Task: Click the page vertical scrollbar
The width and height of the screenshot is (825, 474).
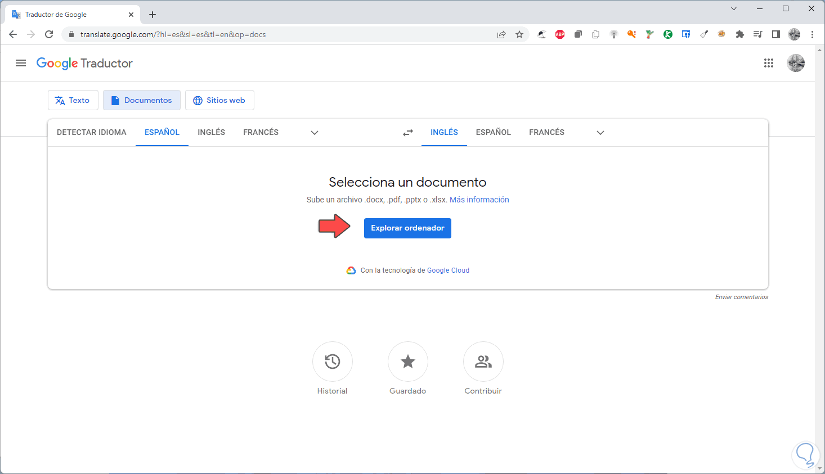Action: 820,259
